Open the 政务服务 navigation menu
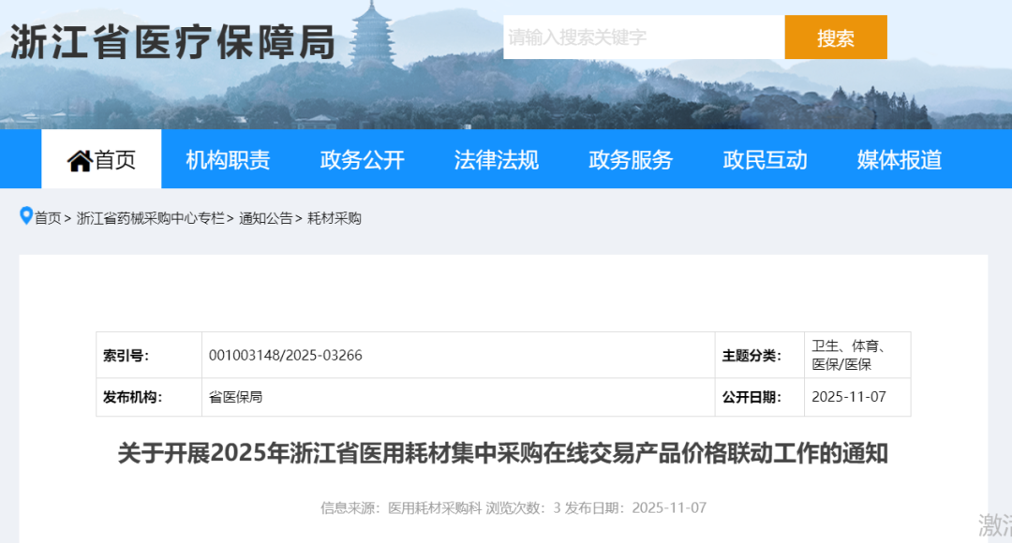This screenshot has width=1012, height=543. 630,159
